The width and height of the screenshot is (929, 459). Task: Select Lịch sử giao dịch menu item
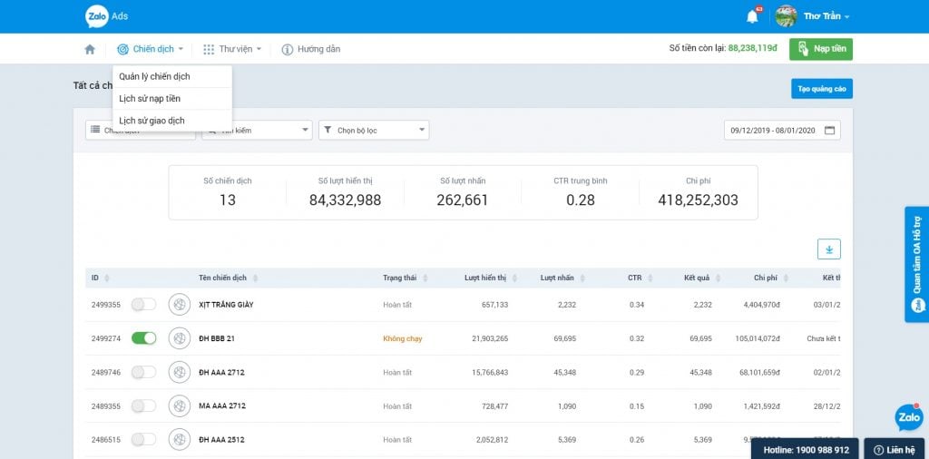(172, 121)
